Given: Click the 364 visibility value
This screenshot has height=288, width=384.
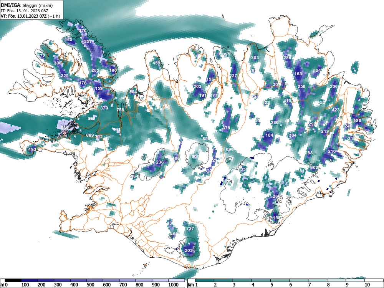Looking at the screenshot, I should [x=133, y=92].
